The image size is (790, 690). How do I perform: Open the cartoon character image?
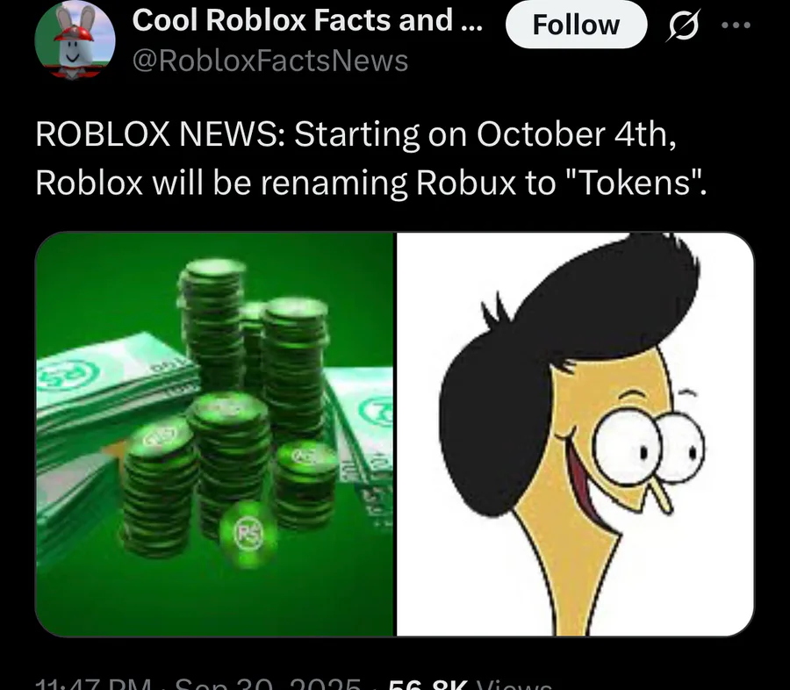tap(575, 435)
